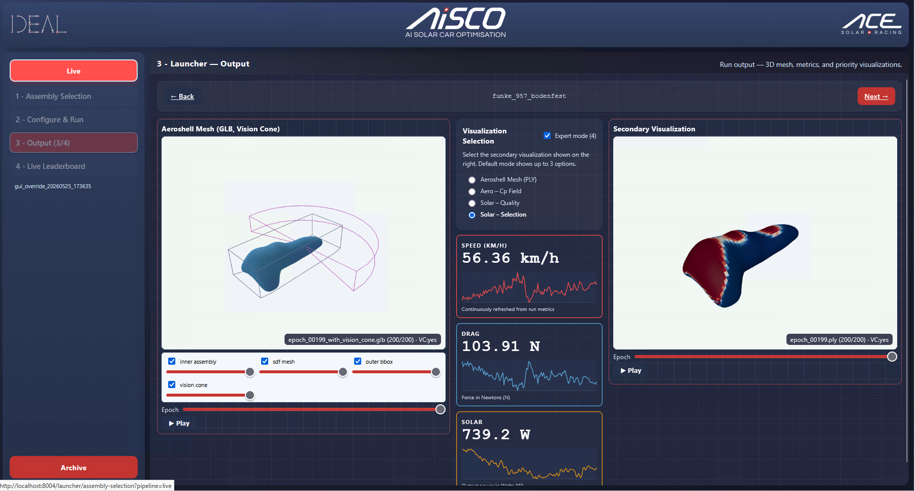Viewport: 915px width, 491px height.
Task: Click the epoch_00199.ply file label
Action: 839,340
